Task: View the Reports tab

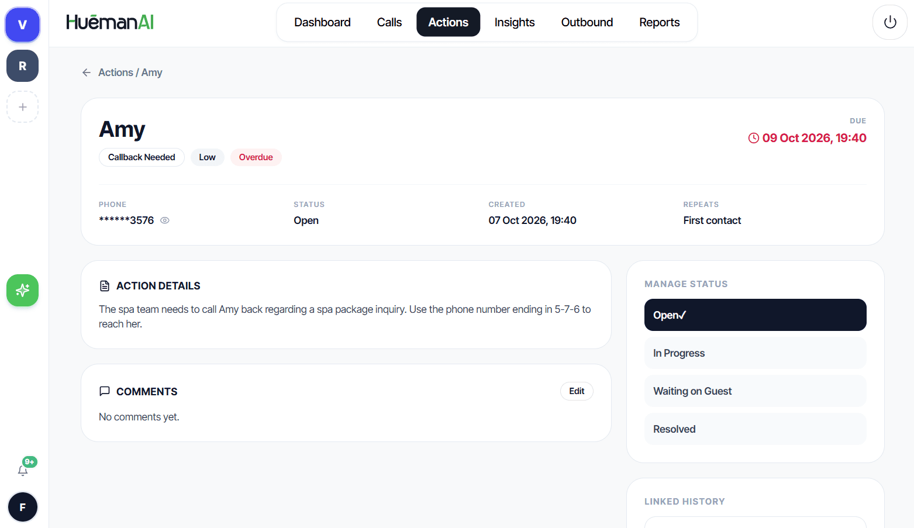Action: (x=660, y=22)
